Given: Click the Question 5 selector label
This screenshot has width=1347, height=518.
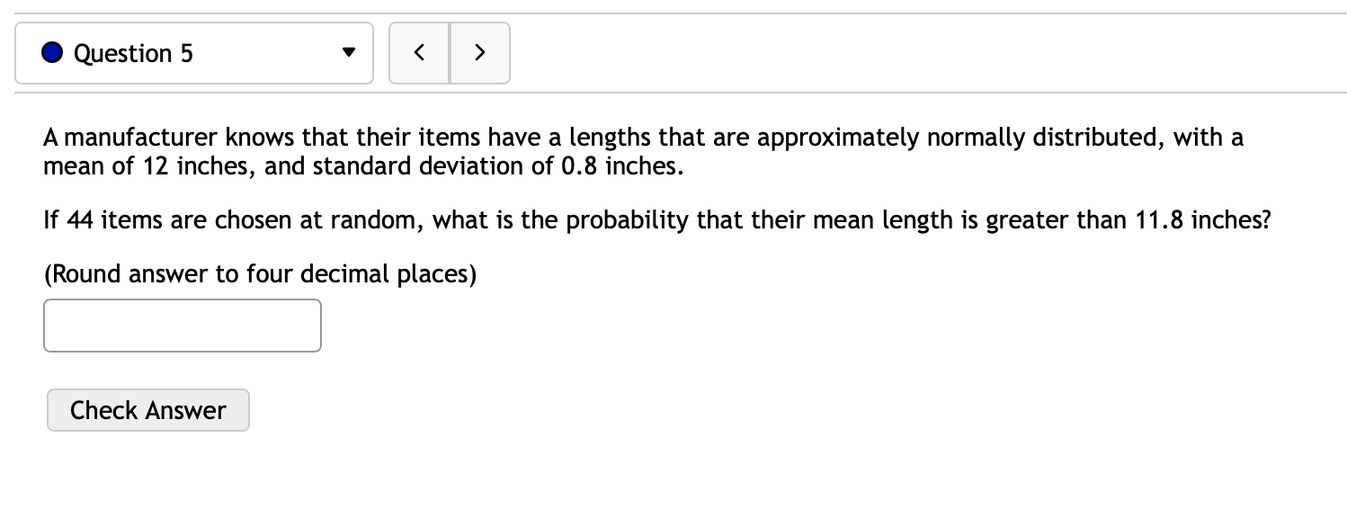Looking at the screenshot, I should [x=132, y=53].
